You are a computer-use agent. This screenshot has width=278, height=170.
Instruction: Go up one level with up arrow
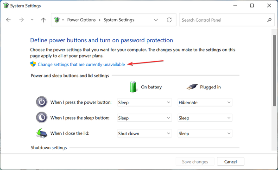[x=44, y=20]
